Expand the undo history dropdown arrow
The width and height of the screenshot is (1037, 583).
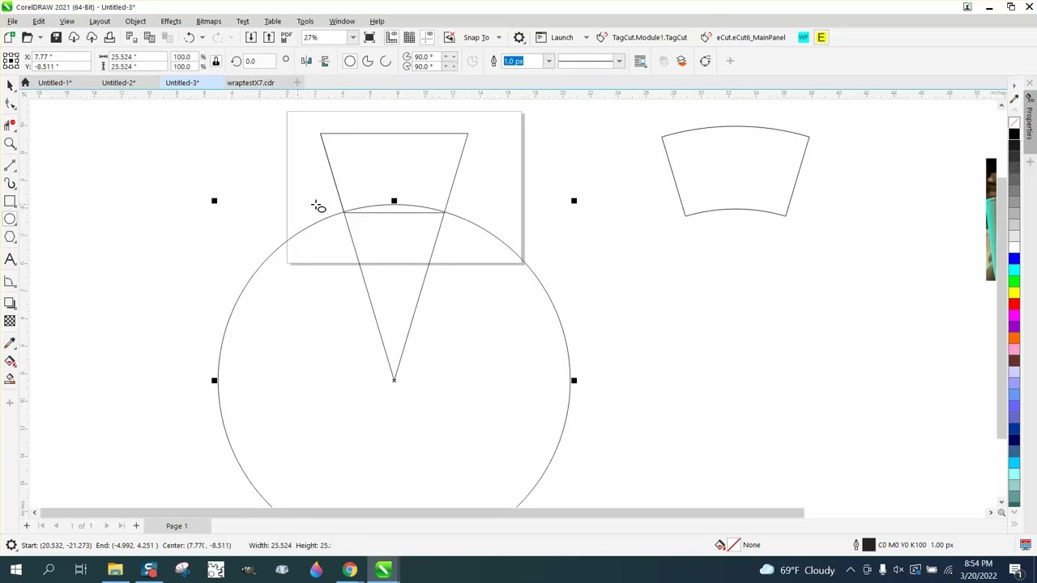tap(202, 37)
